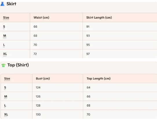Image resolution: width=157 pixels, height=119 pixels.
Task: Click size S in the Skirt table
Action: tap(4, 26)
